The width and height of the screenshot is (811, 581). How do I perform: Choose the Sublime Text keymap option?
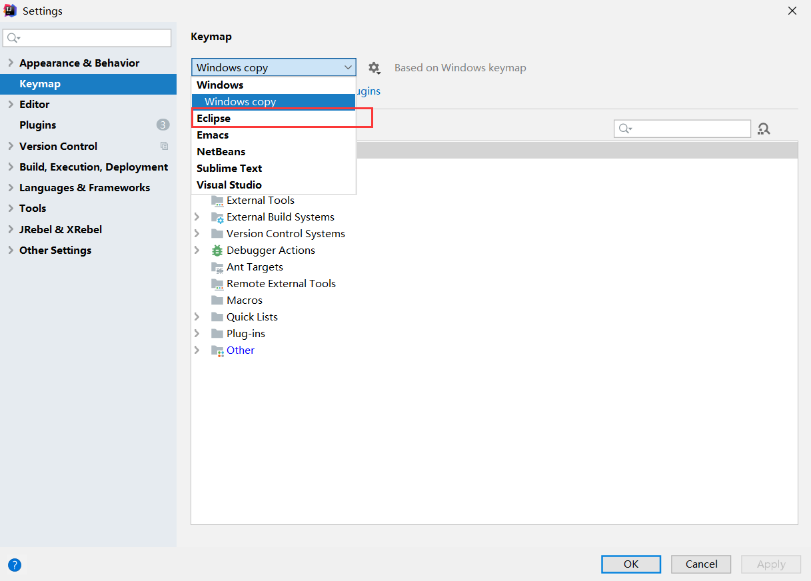(274, 168)
